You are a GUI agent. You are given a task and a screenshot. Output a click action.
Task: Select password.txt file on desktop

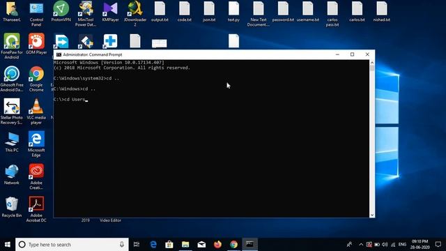pyautogui.click(x=283, y=11)
